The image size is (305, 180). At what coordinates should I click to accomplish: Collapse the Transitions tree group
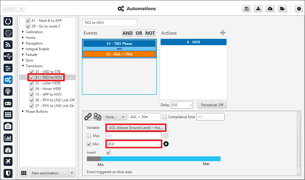[x=23, y=66]
